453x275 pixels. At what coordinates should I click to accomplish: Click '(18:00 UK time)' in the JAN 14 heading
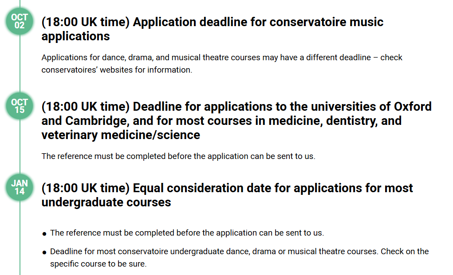(x=86, y=188)
